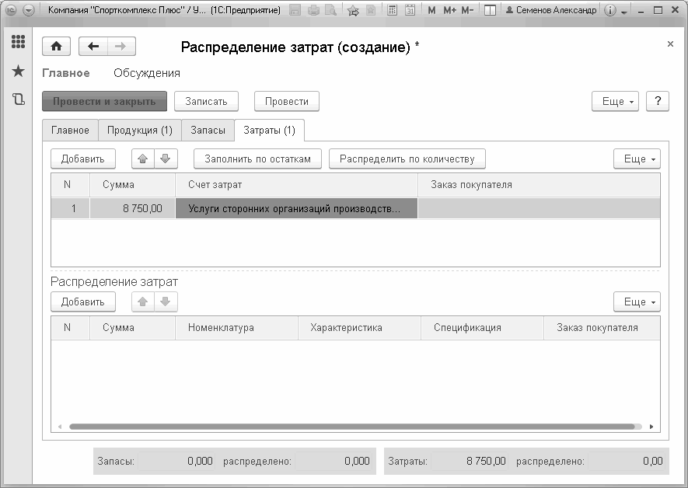Open the info (i) icon in title bar
688x488 pixels.
pos(610,10)
